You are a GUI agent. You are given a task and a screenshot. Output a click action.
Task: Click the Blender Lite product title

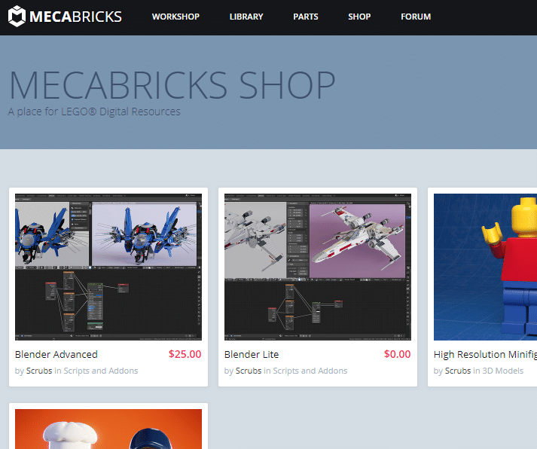click(252, 354)
